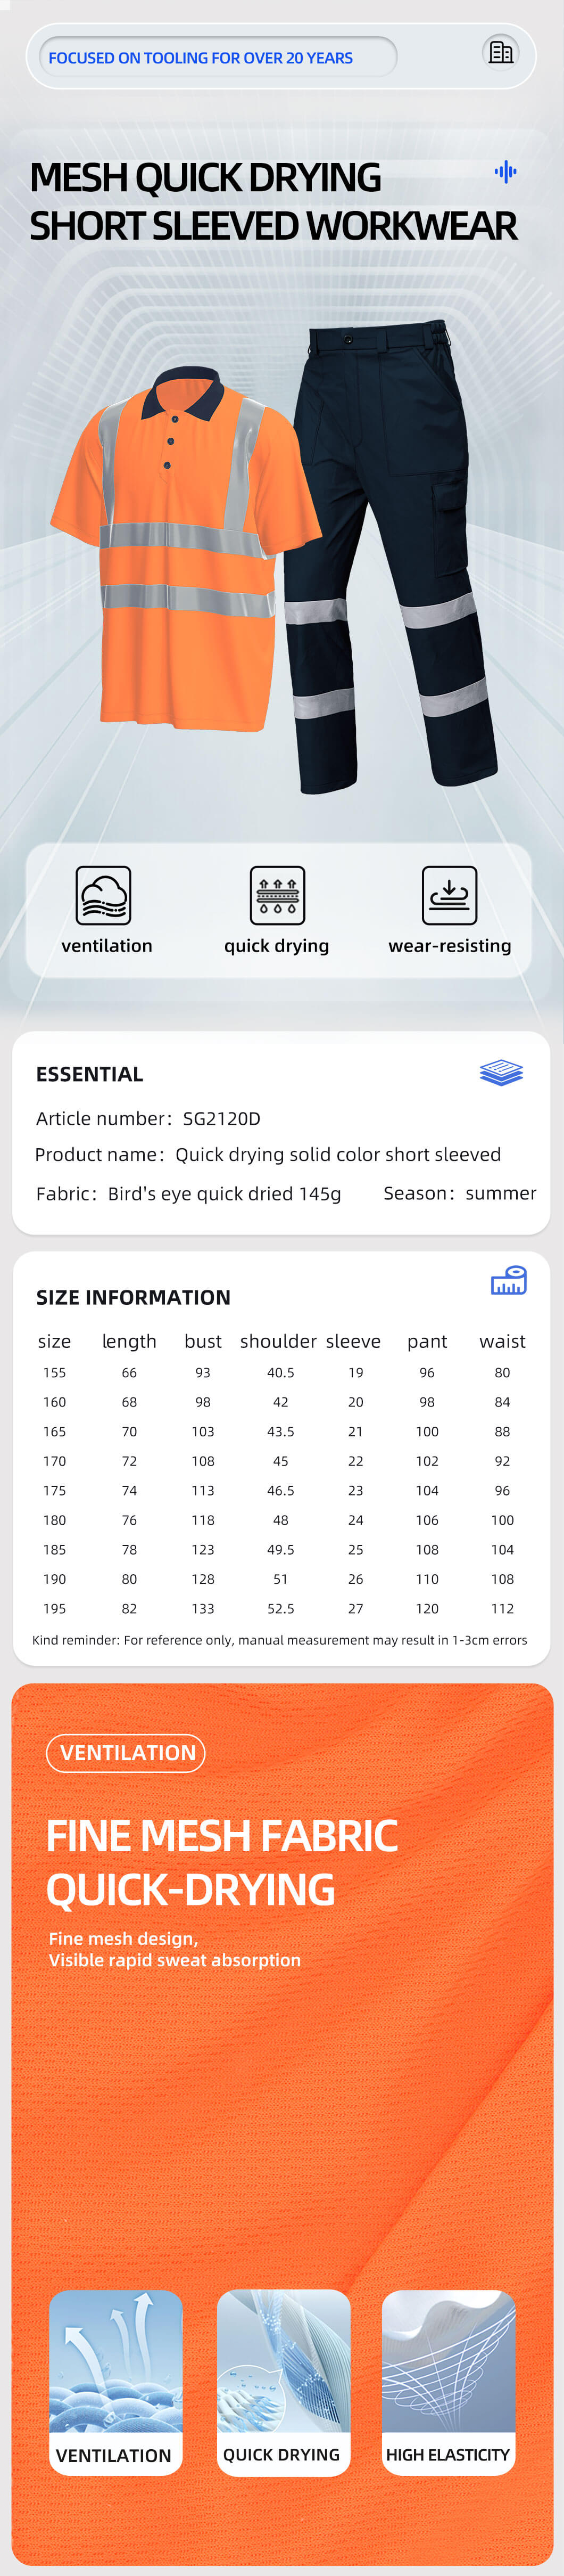564x2576 pixels.
Task: Select the ventilation cloud icon
Action: tap(104, 895)
